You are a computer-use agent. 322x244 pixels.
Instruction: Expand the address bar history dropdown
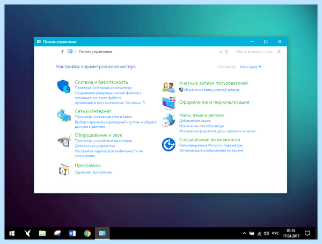pyautogui.click(x=221, y=52)
